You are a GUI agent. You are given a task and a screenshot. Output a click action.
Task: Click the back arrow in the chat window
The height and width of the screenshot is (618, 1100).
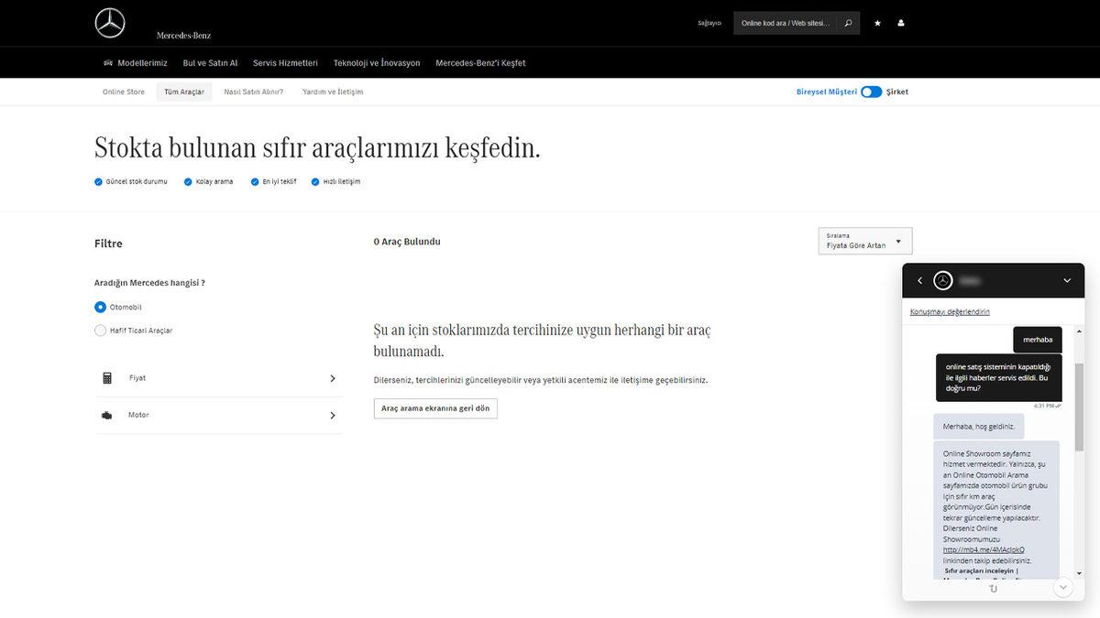[919, 280]
